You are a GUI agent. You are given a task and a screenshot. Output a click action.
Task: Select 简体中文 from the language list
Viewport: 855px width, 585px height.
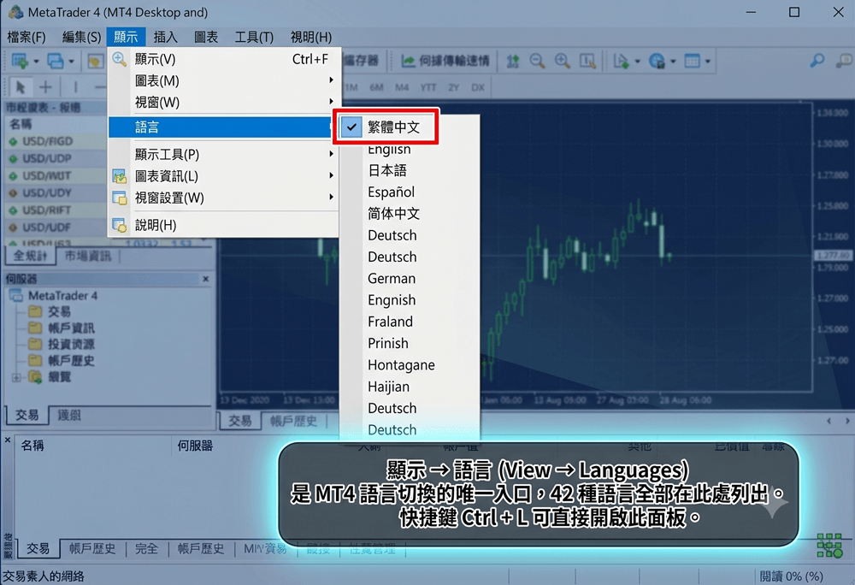click(x=393, y=213)
